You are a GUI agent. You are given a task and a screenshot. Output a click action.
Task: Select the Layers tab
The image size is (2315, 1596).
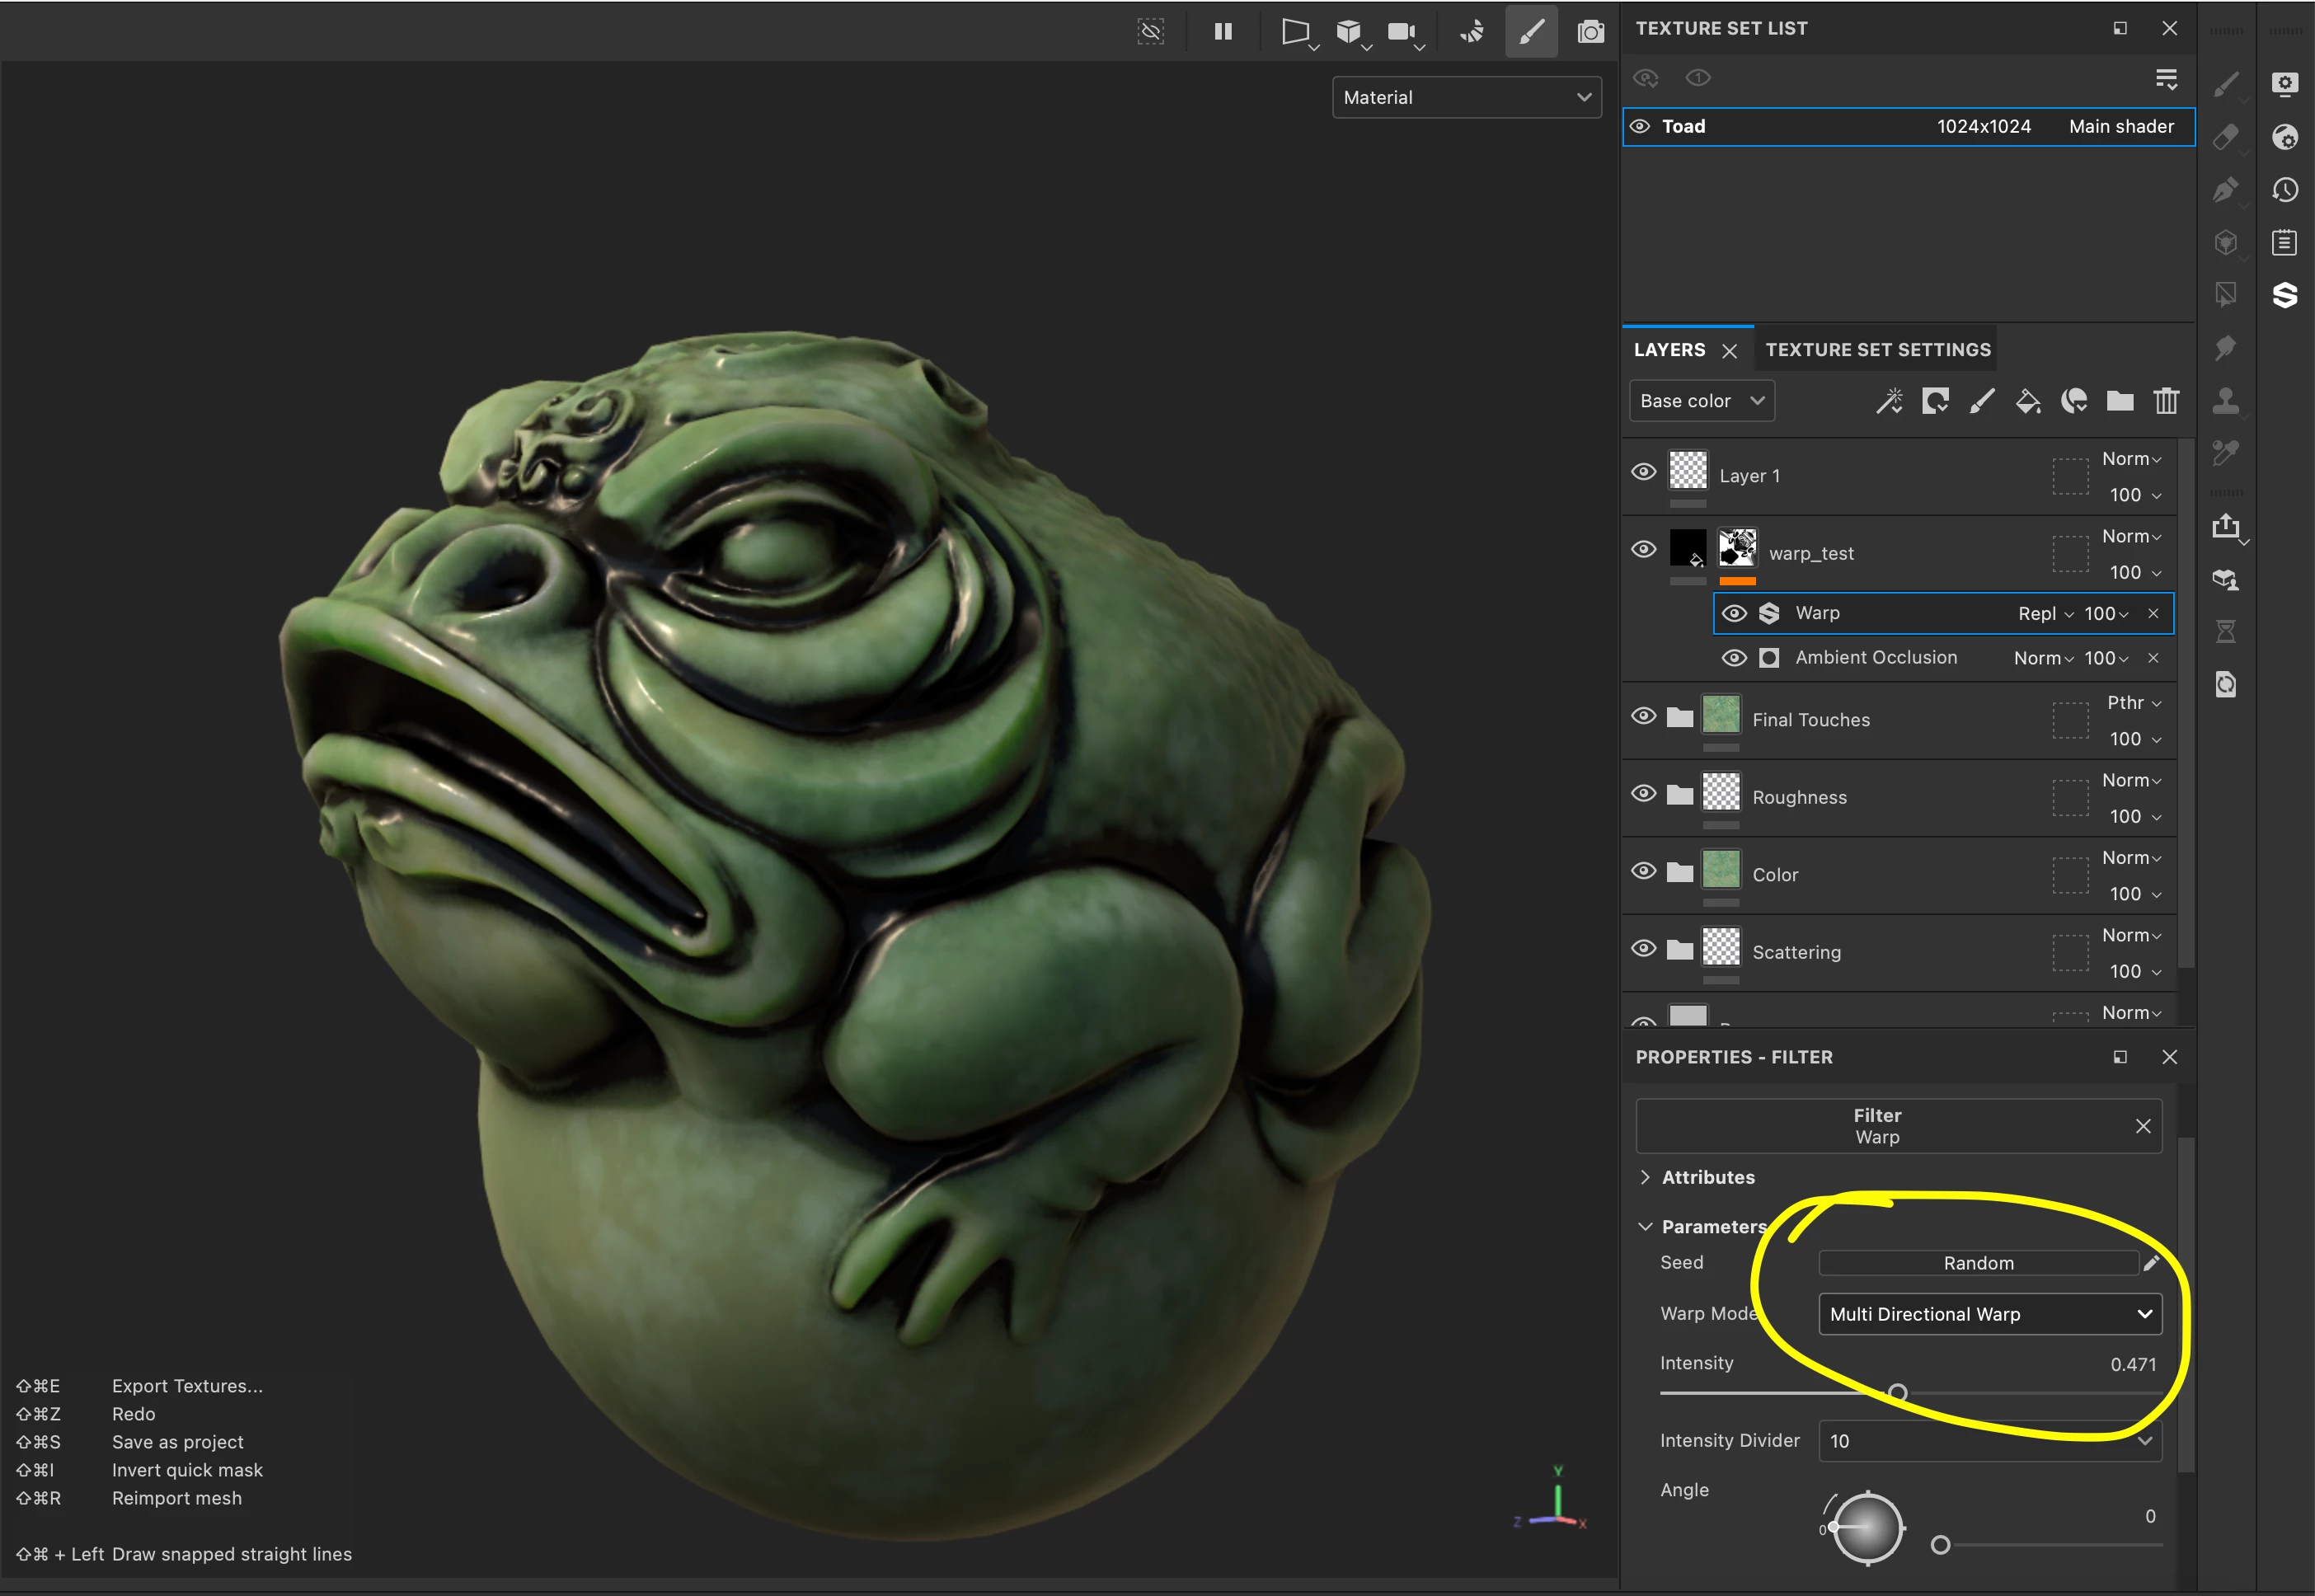click(1669, 350)
